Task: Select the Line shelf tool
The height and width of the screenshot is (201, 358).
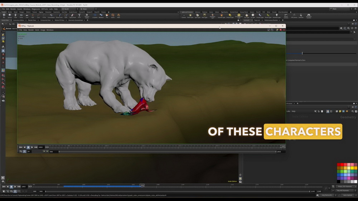Action: click(38, 16)
